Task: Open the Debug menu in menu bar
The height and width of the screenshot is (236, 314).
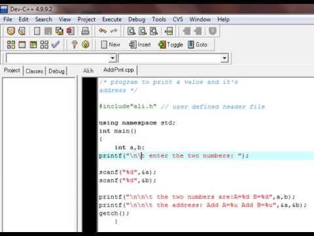Action: point(137,20)
